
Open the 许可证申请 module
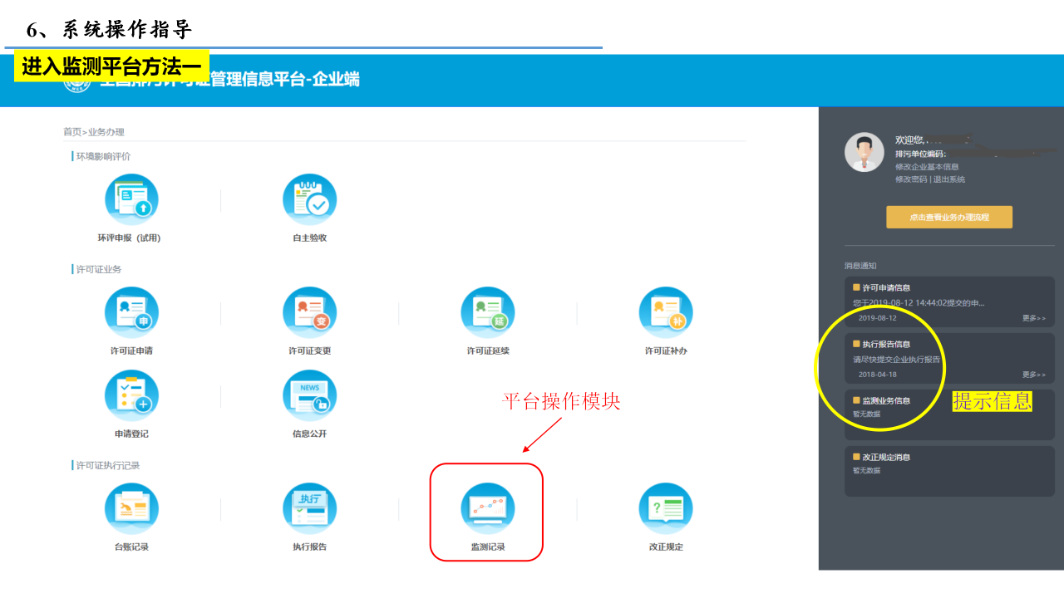(131, 313)
